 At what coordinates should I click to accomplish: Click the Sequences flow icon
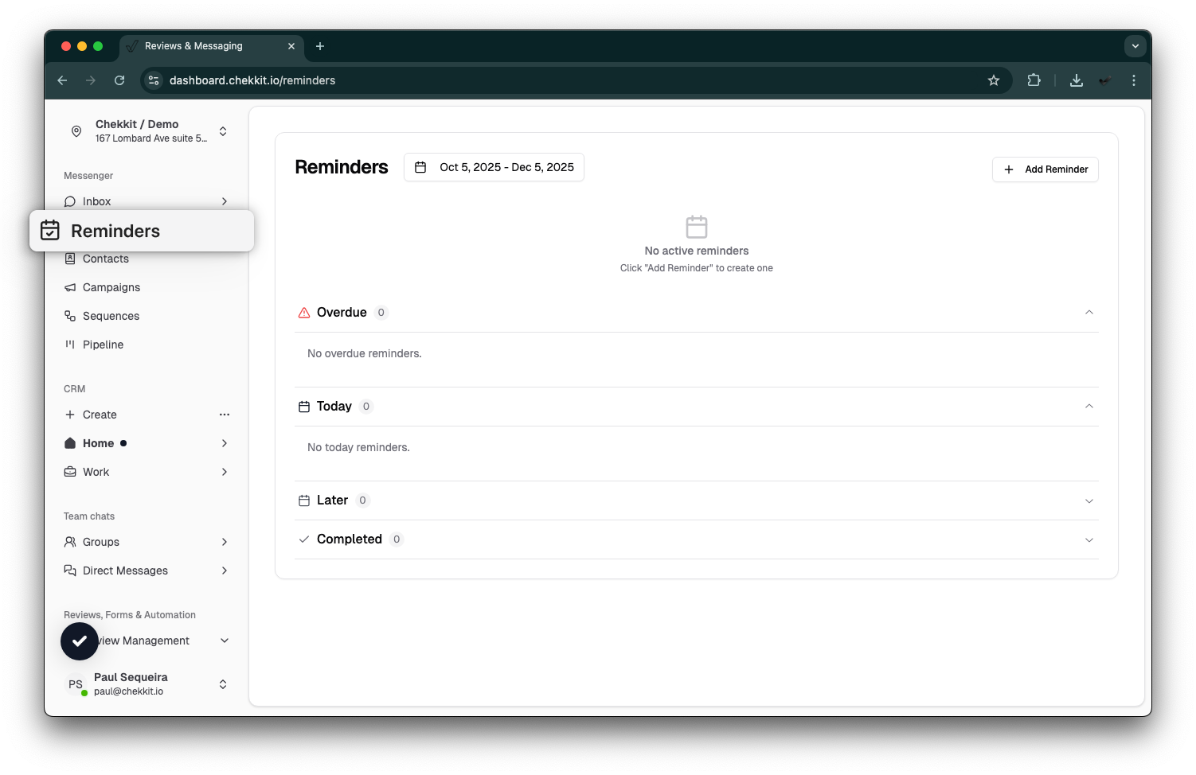point(70,316)
